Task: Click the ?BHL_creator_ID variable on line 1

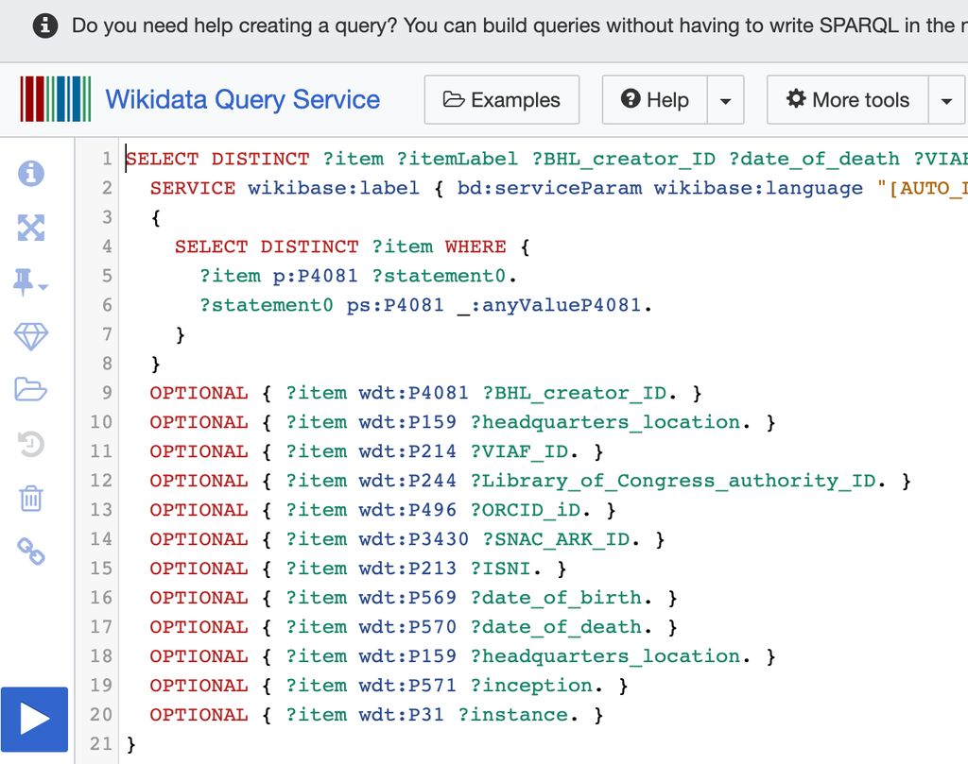Action: (624, 159)
